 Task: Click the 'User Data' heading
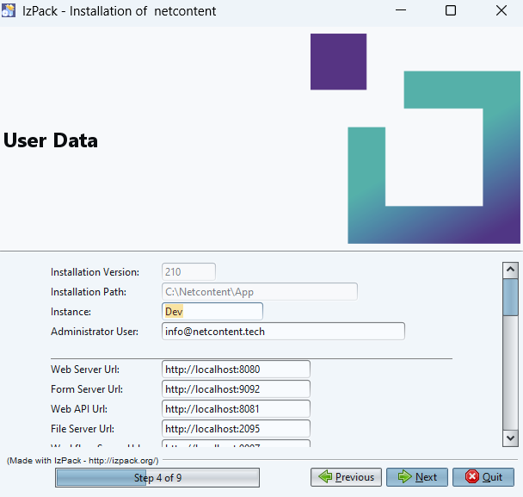(x=51, y=140)
